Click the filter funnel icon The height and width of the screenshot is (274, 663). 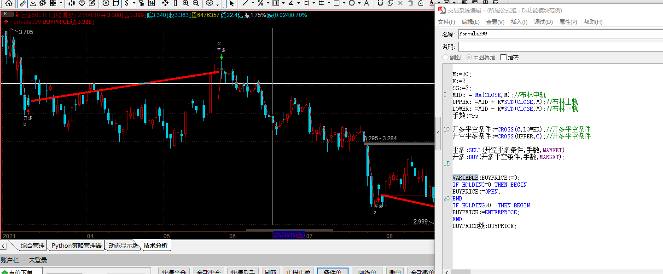coord(141,3)
